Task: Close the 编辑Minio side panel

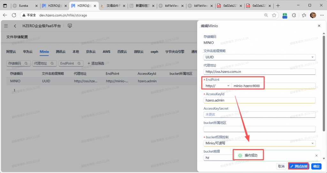Action: click(x=319, y=26)
